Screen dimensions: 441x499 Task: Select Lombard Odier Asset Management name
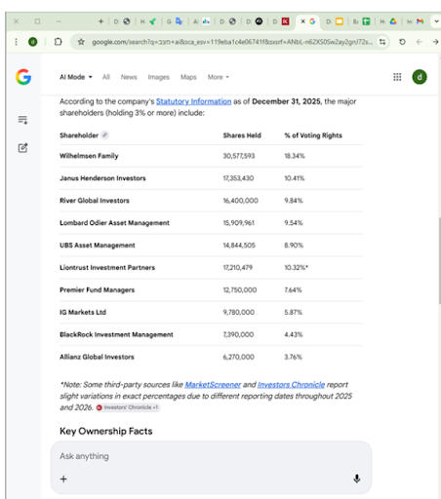tap(114, 223)
